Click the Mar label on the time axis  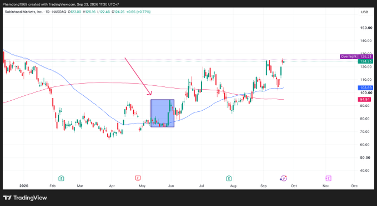[80, 186]
